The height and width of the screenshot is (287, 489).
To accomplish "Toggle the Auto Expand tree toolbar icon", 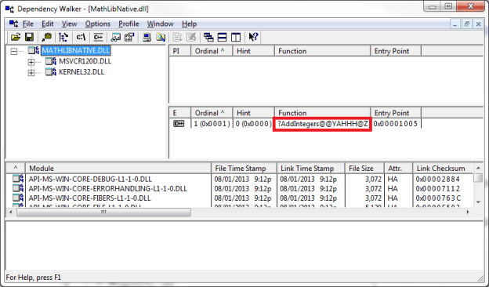I will 63,38.
